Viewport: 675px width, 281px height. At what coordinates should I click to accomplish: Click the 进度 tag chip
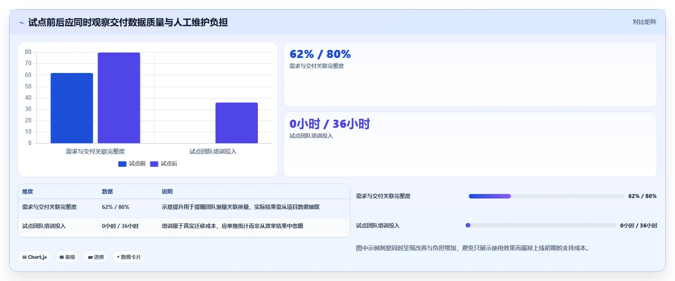point(96,257)
